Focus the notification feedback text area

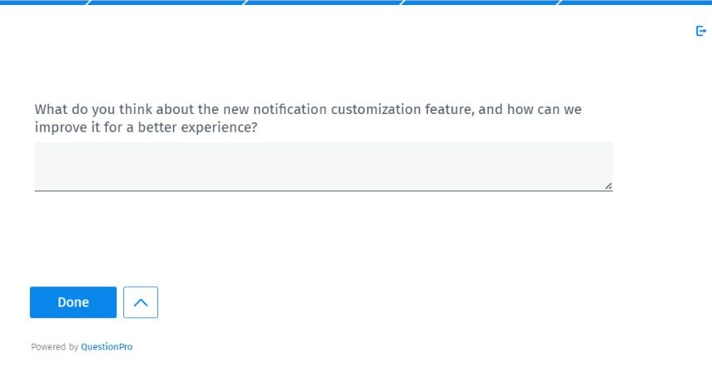point(324,166)
